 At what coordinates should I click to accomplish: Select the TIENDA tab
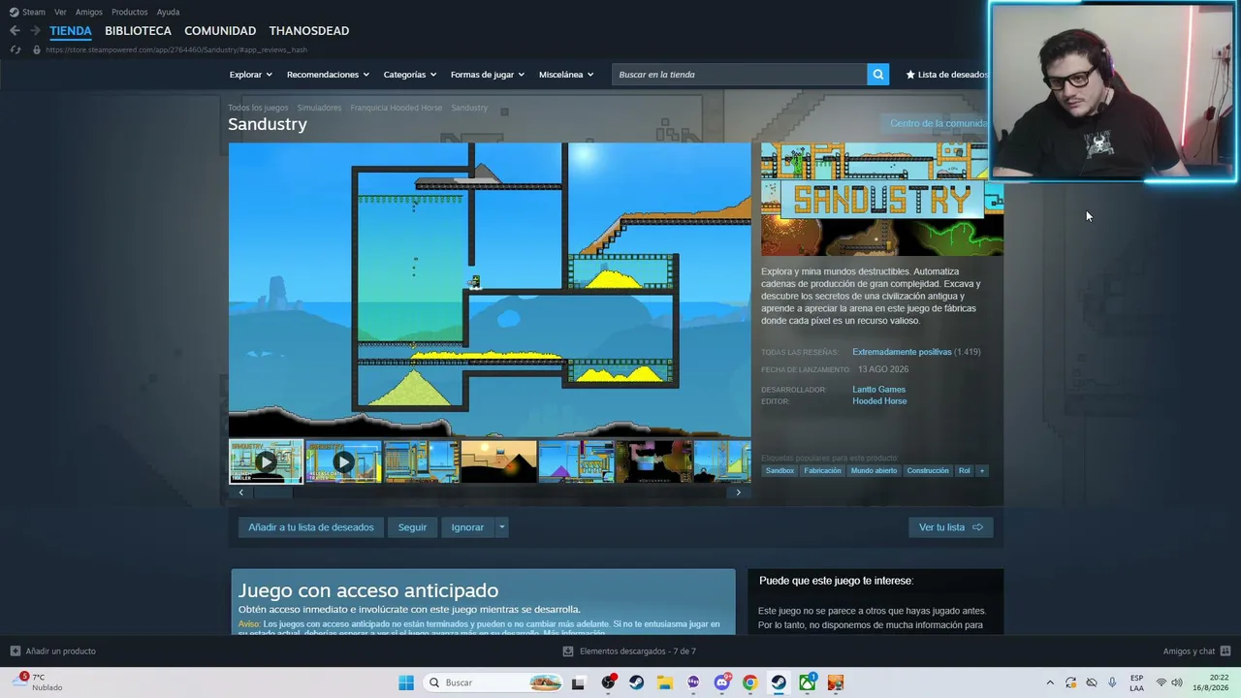tap(71, 31)
